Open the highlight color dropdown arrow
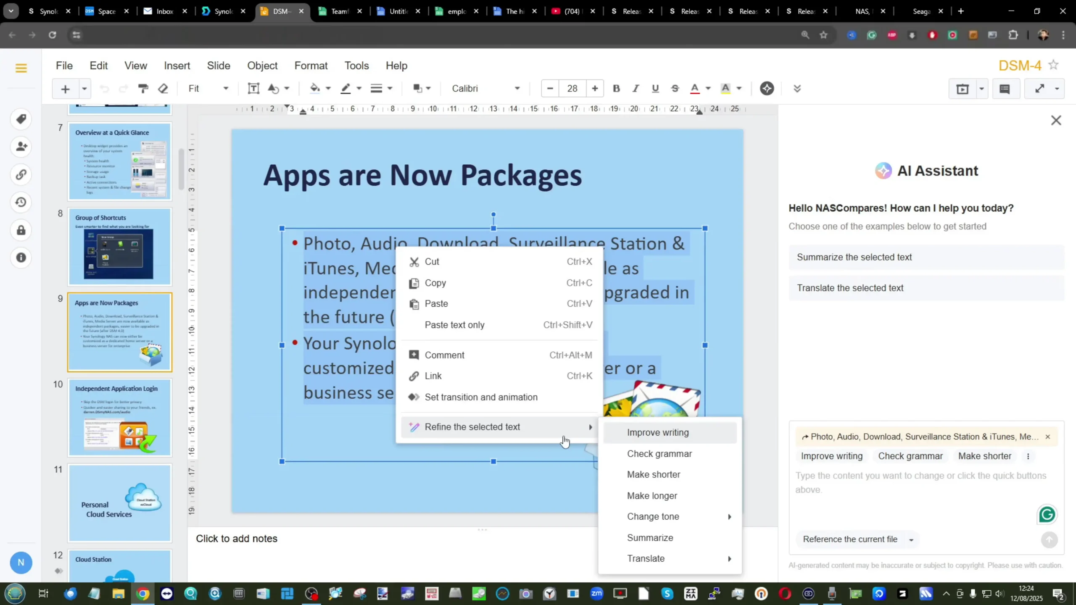This screenshot has width=1076, height=605. coord(739,89)
